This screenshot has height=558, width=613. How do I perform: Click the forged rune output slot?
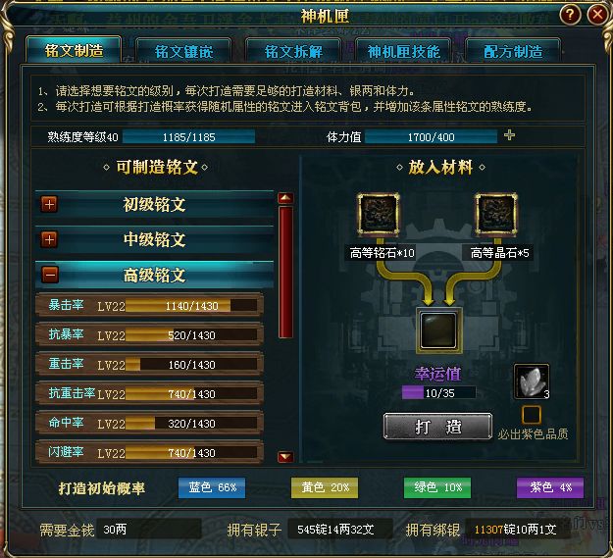tap(439, 330)
